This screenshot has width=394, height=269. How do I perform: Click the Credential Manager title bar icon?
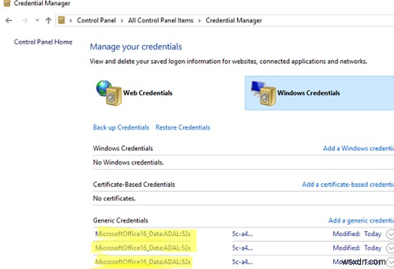pyautogui.click(x=7, y=3)
